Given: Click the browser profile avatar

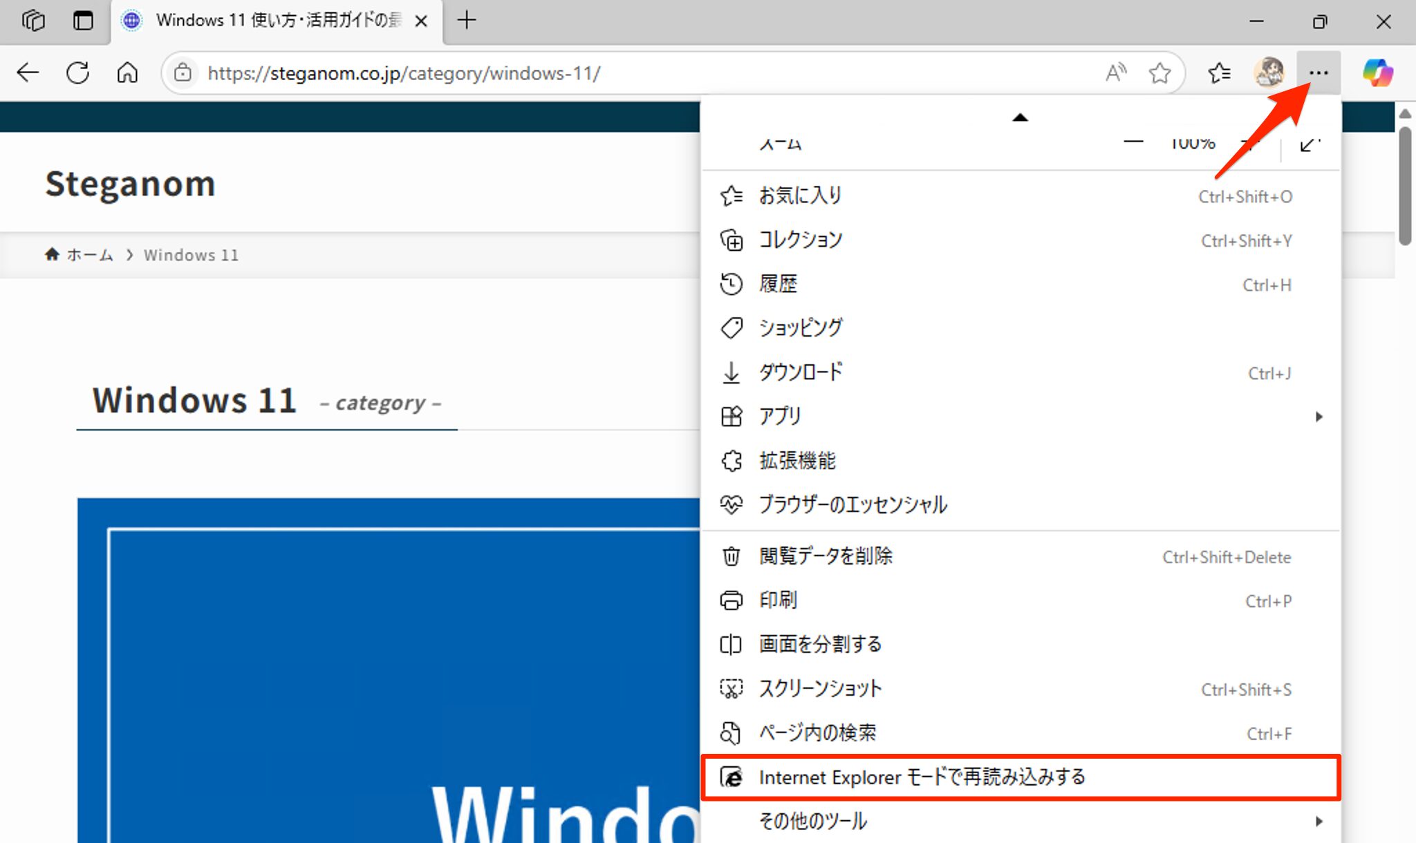Looking at the screenshot, I should (1269, 72).
